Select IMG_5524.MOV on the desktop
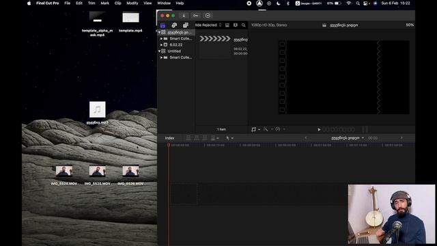Image resolution: width=437 pixels, height=246 pixels. 64,176
